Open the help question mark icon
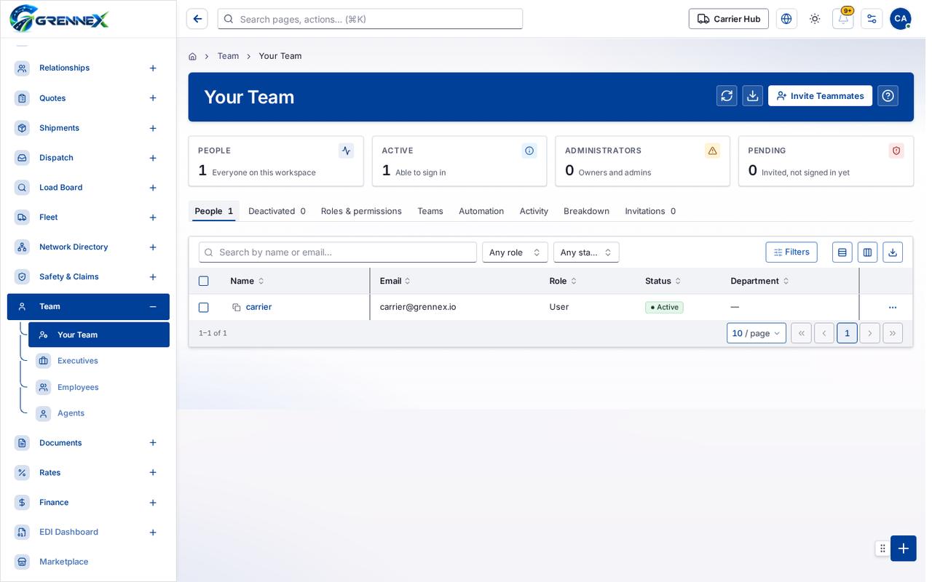The height and width of the screenshot is (582, 932). 888,96
